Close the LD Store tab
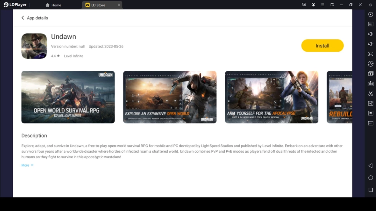The height and width of the screenshot is (211, 376). click(119, 5)
